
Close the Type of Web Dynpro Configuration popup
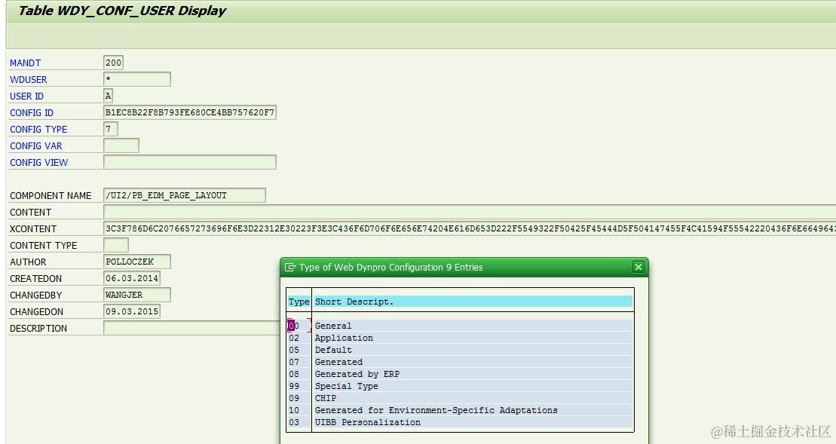638,267
